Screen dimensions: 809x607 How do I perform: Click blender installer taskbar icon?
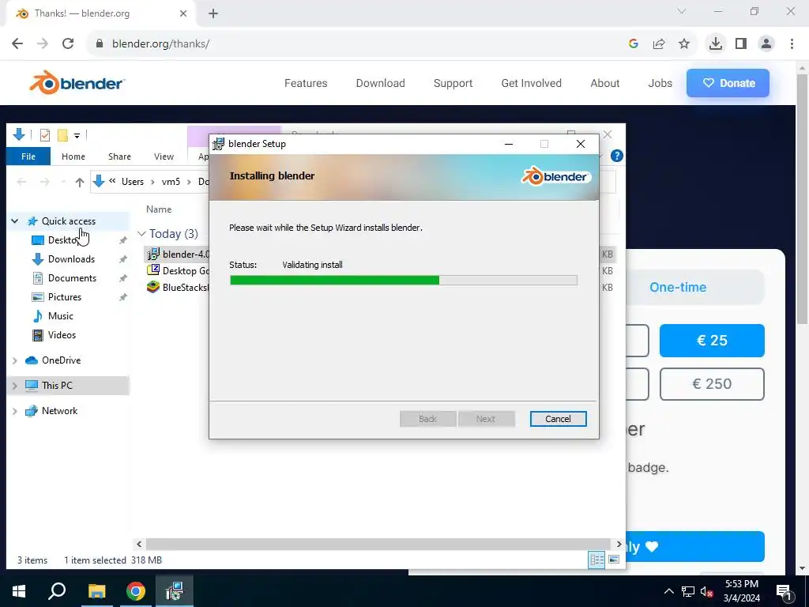175,591
